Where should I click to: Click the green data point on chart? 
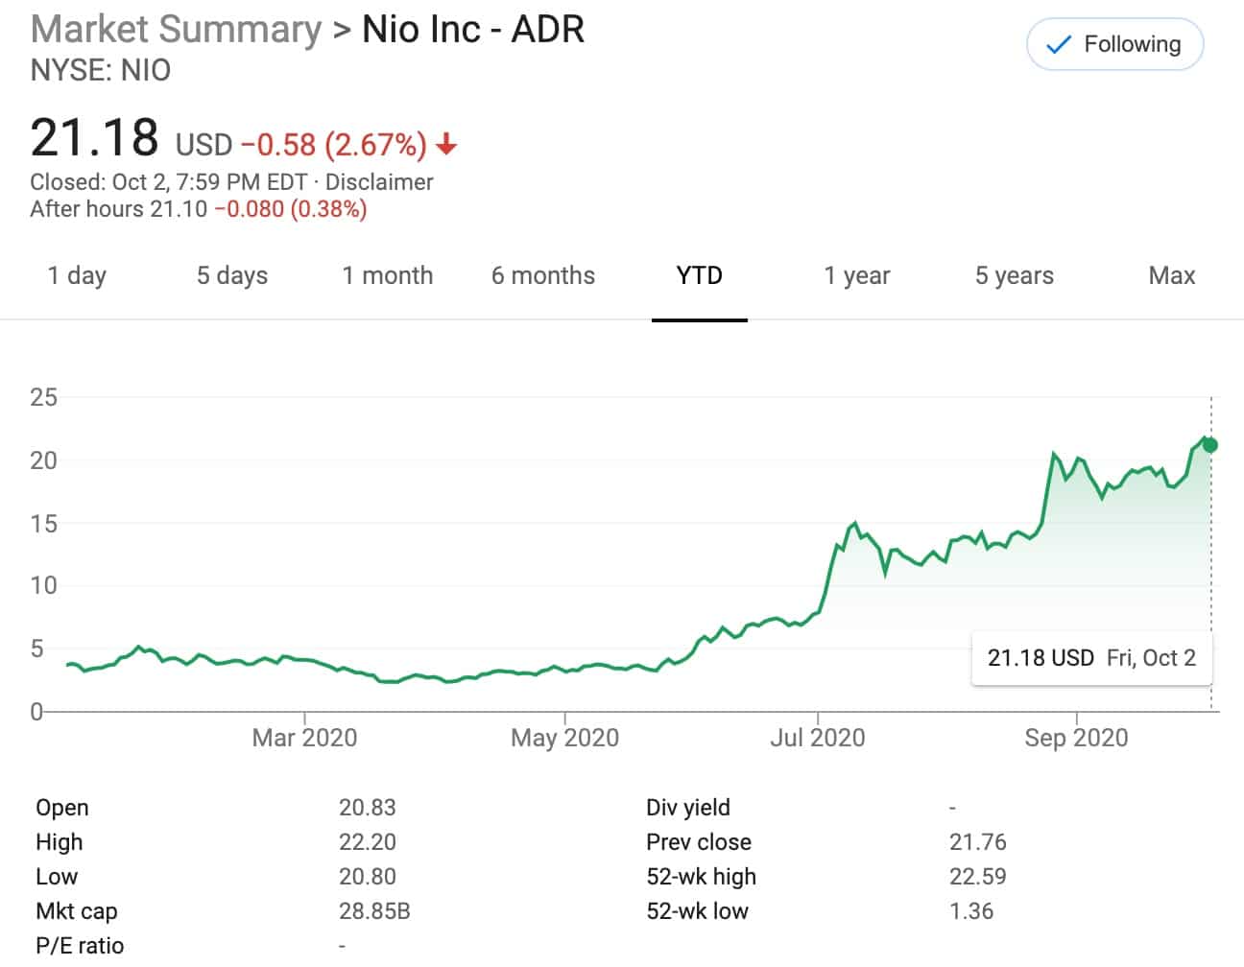click(1210, 445)
